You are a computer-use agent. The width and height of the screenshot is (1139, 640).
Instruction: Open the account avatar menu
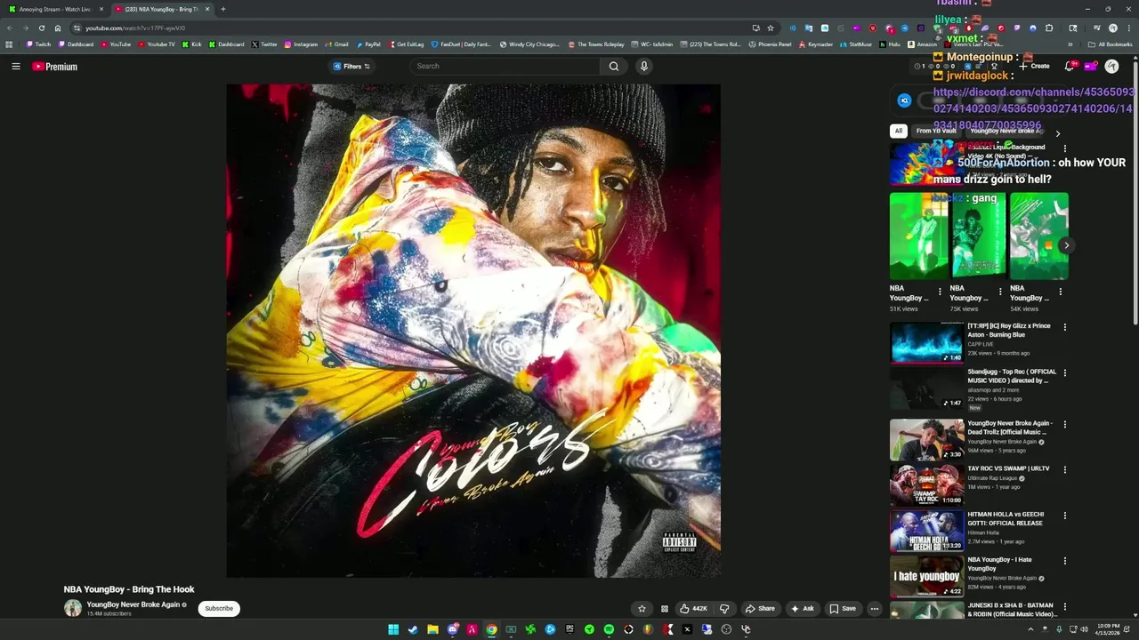point(1111,66)
